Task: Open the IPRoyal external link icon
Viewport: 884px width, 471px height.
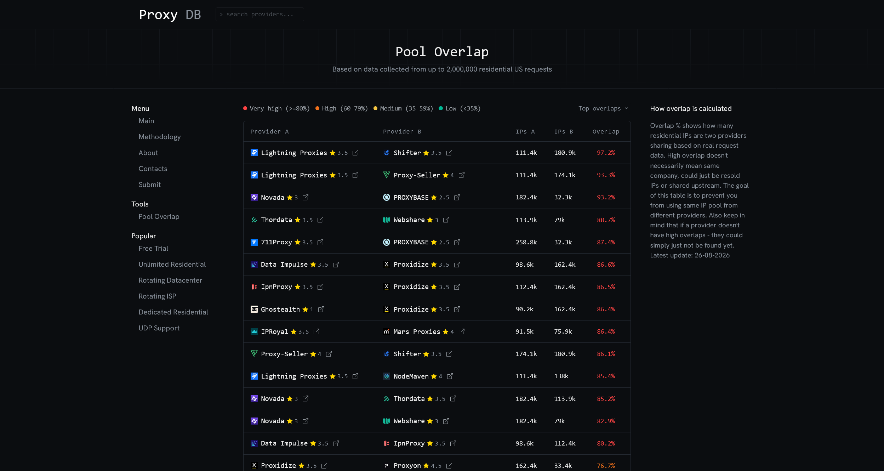Action: click(316, 331)
